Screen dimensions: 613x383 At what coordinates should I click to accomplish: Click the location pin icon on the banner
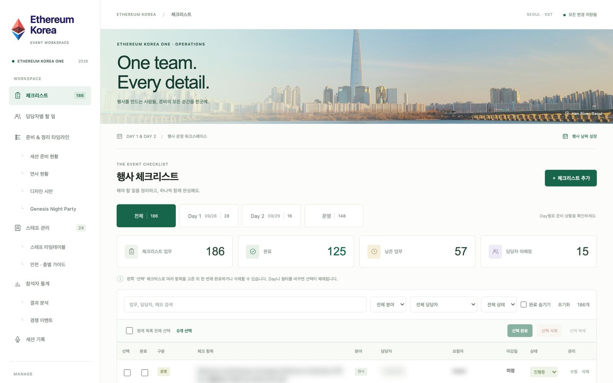[x=567, y=113]
